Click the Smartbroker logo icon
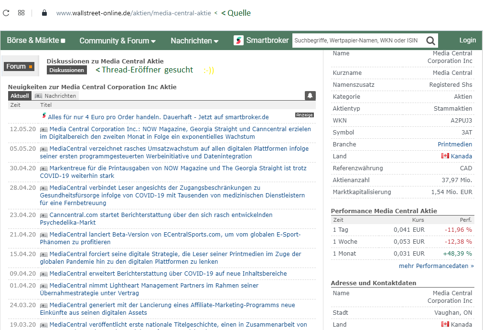The width and height of the screenshot is (483, 330). (x=238, y=40)
